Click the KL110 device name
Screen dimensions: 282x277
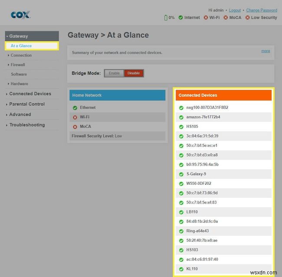[192, 269]
